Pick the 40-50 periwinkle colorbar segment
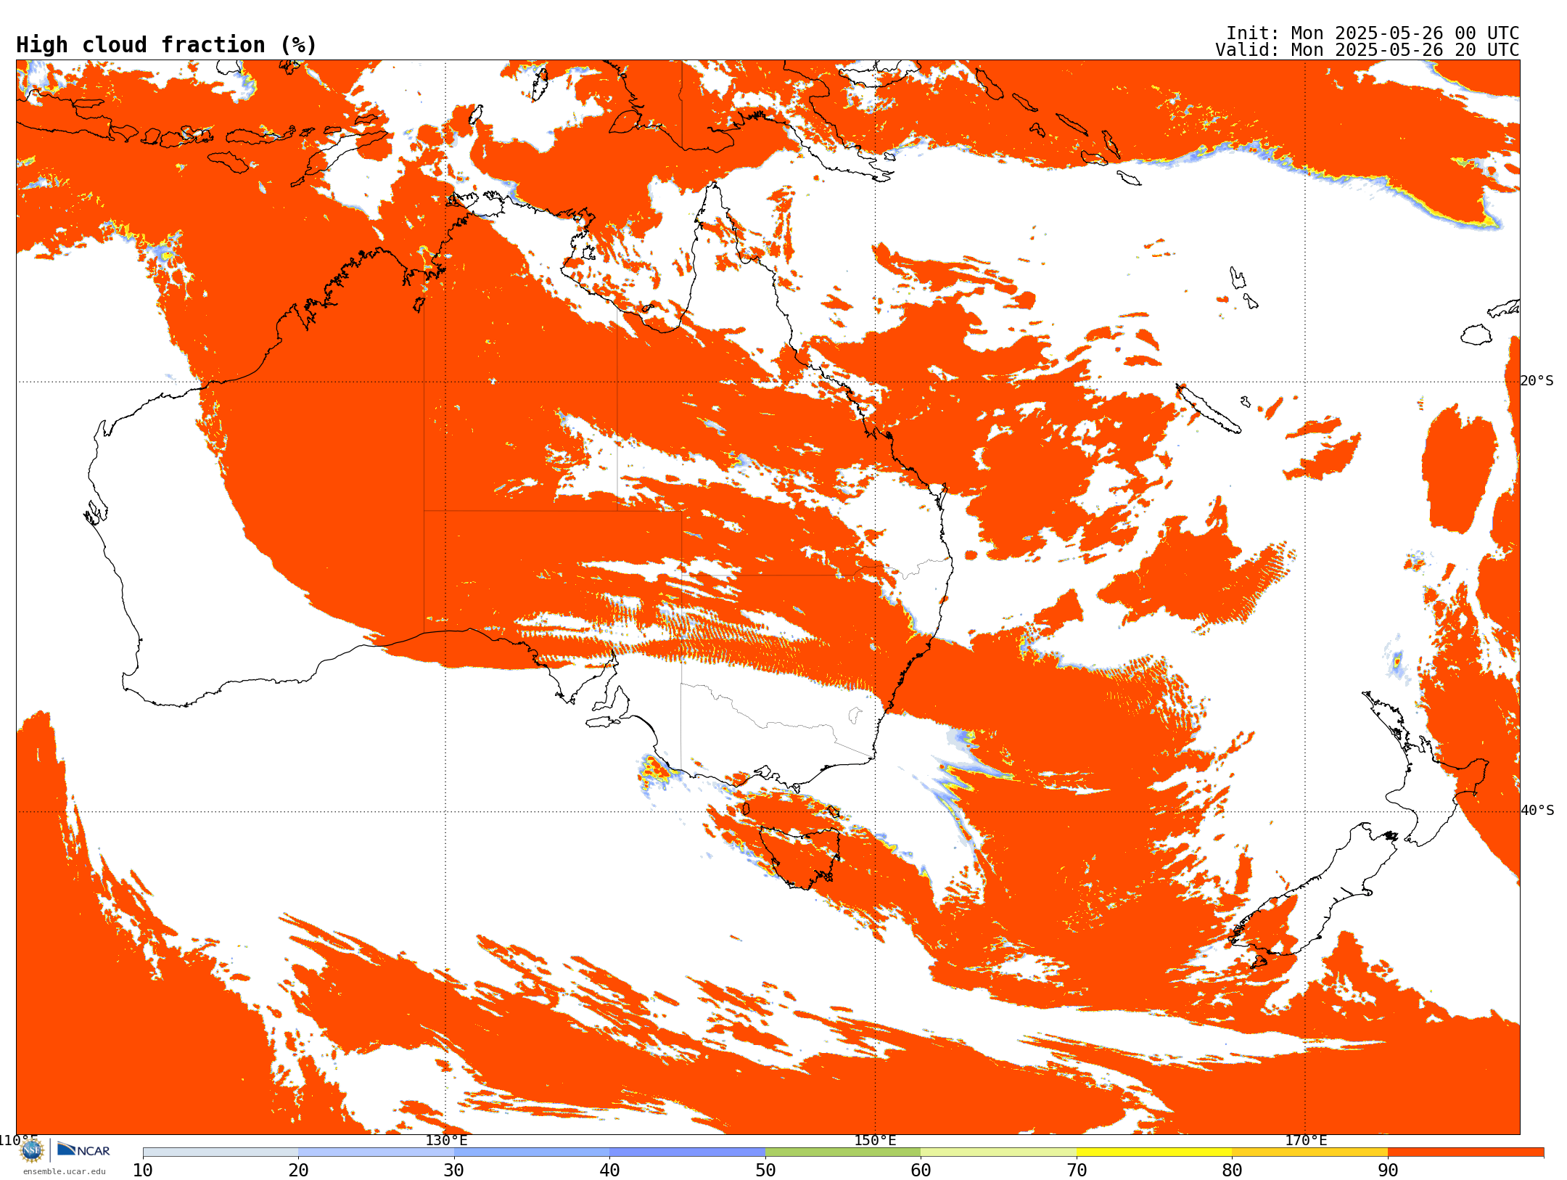 coord(687,1152)
